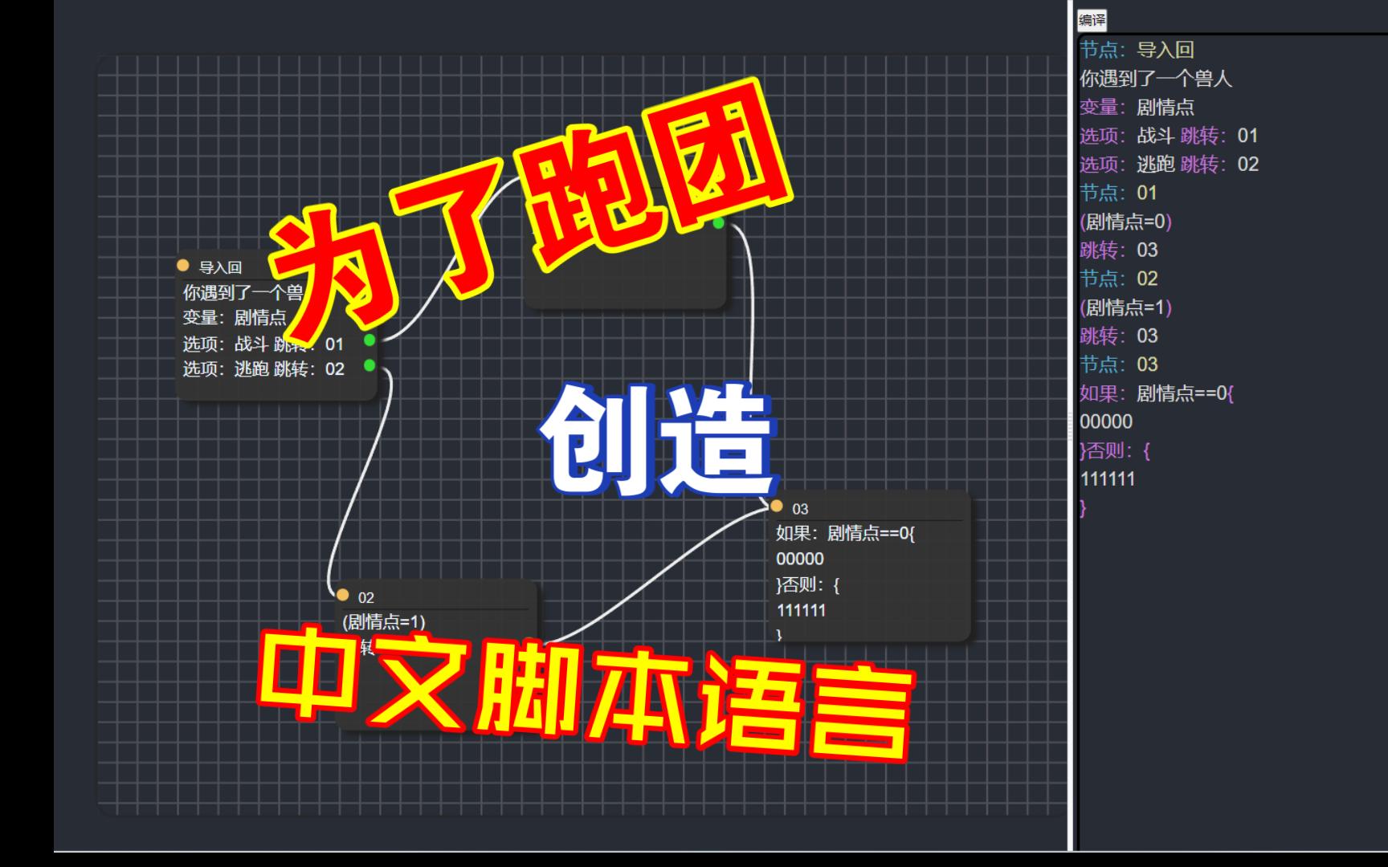Click the closing } line in the script panel
The width and height of the screenshot is (1388, 867).
[x=1083, y=508]
